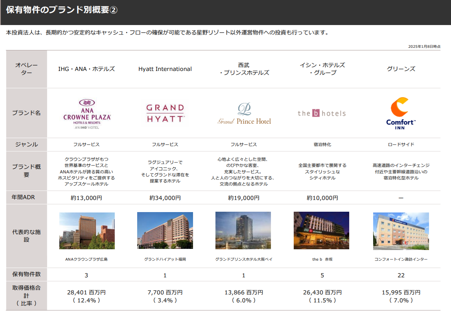This screenshot has height=313, width=451.
Task: Click the Grand Hyatt brand description
Action: [x=165, y=171]
